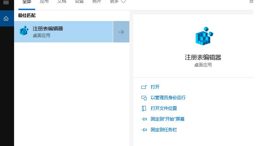265x146 pixels.
Task: Click 打开 to launch the app
Action: 155,87
